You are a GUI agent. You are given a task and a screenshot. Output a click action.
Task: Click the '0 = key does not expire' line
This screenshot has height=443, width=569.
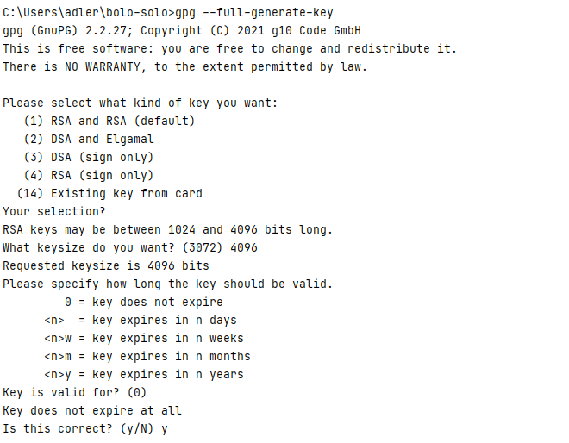point(144,303)
